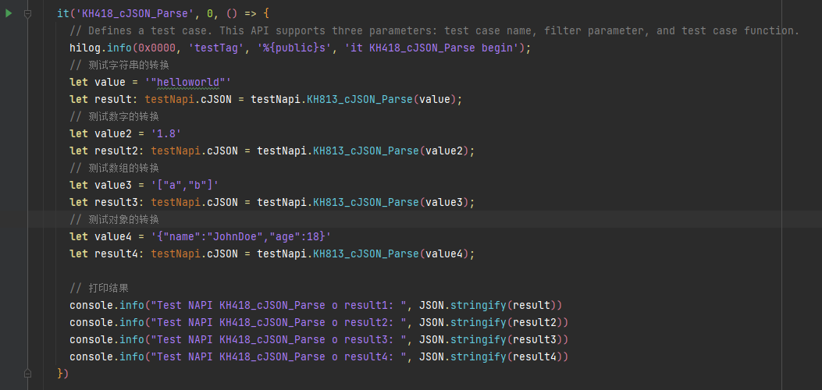822x390 pixels.
Task: Click KH813_cJSON_Parse call taking value3
Action: [365, 203]
